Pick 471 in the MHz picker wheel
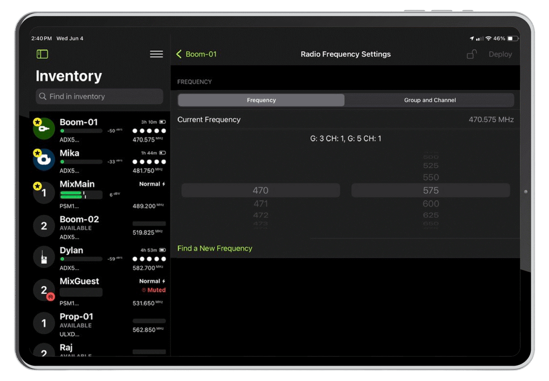The width and height of the screenshot is (549, 381). click(x=261, y=204)
